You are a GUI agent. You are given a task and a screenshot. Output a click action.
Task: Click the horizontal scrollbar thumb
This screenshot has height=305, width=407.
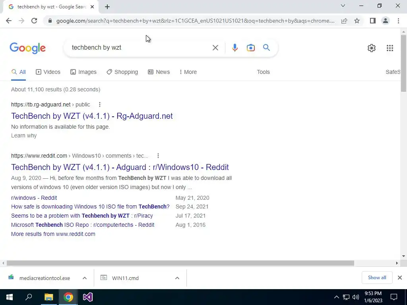[x=180, y=263]
